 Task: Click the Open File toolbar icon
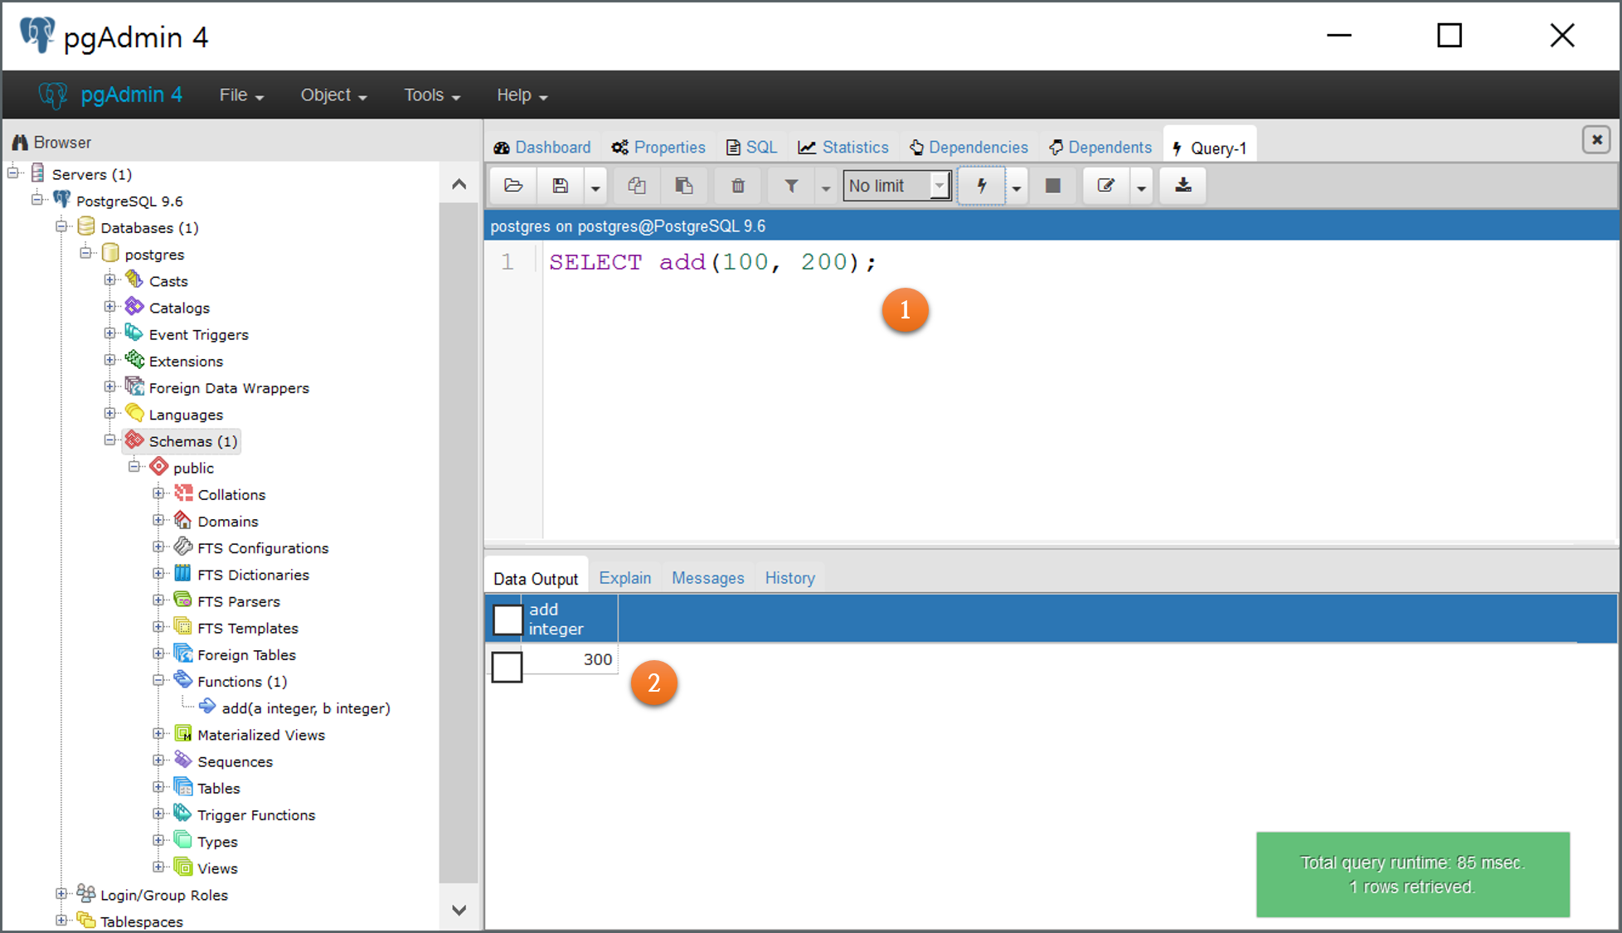(513, 186)
